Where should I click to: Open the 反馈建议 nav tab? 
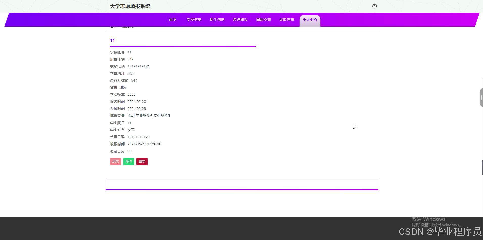(240, 20)
